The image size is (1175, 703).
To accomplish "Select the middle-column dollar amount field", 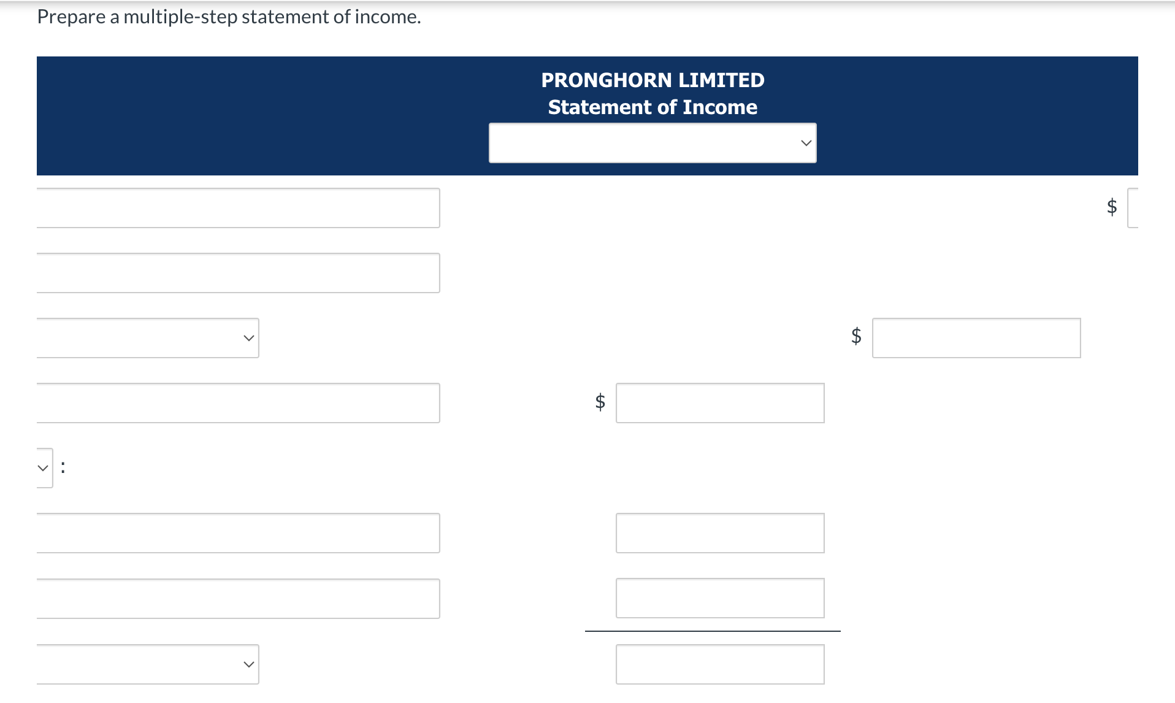I will click(720, 402).
